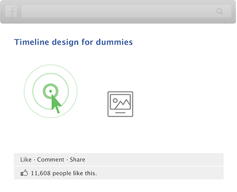Click the green mouse cursor arrow
This screenshot has height=192, width=237.
[56, 104]
